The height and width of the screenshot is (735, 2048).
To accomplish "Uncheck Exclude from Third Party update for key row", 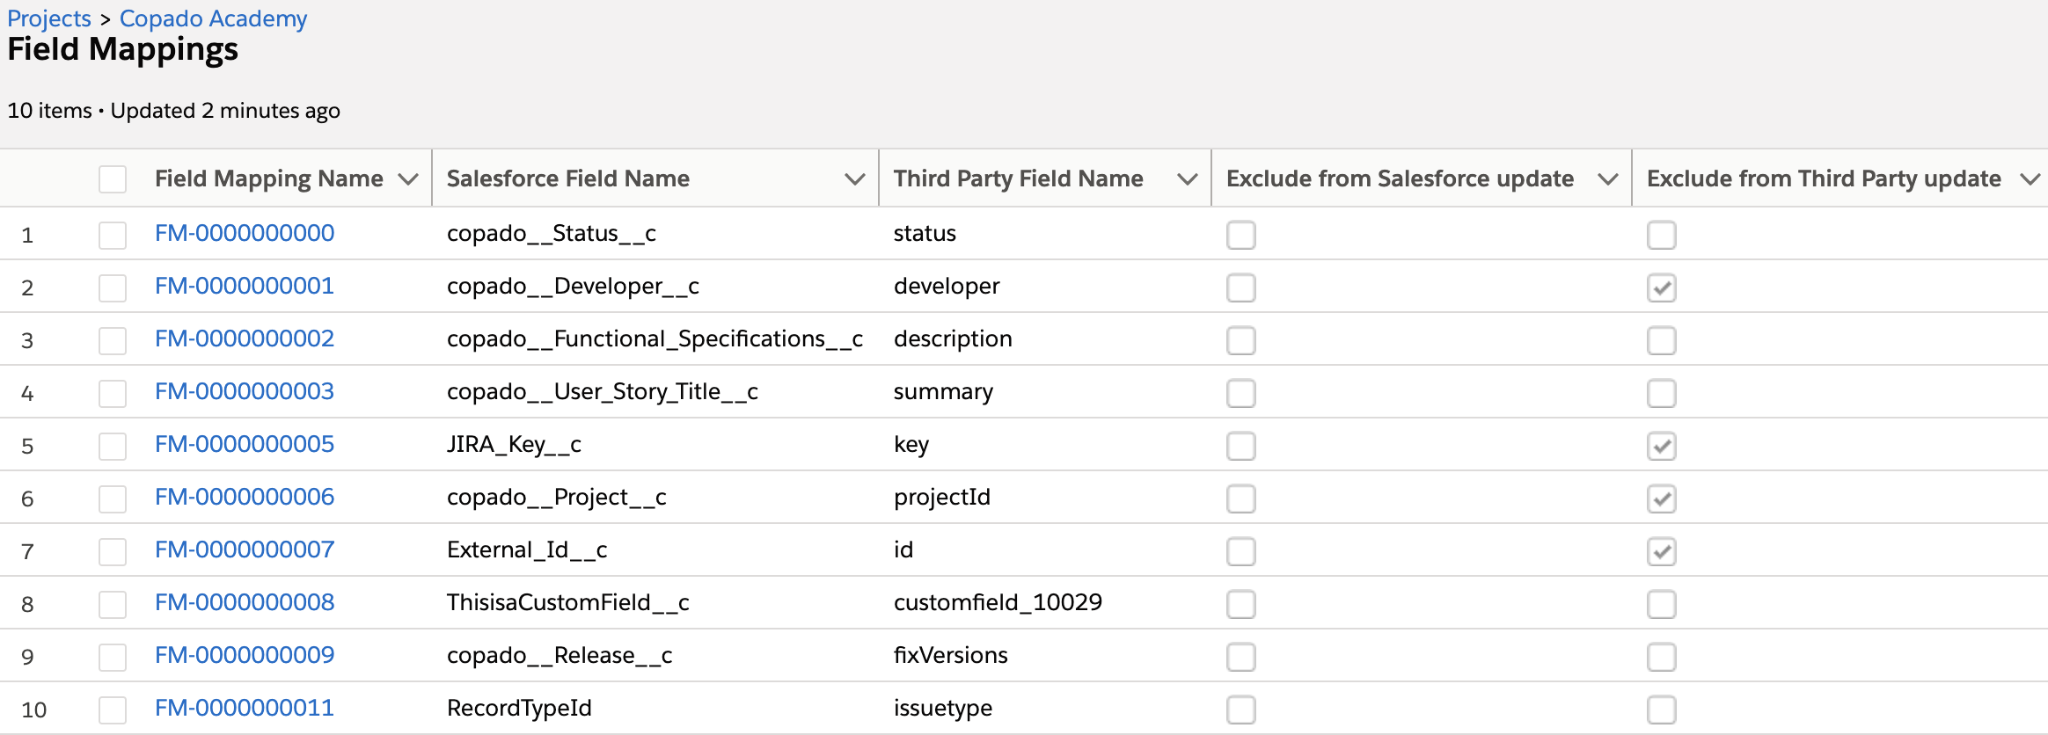I will tap(1662, 446).
